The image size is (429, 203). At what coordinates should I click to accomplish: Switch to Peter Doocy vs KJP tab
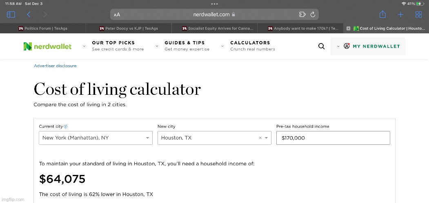point(129,28)
